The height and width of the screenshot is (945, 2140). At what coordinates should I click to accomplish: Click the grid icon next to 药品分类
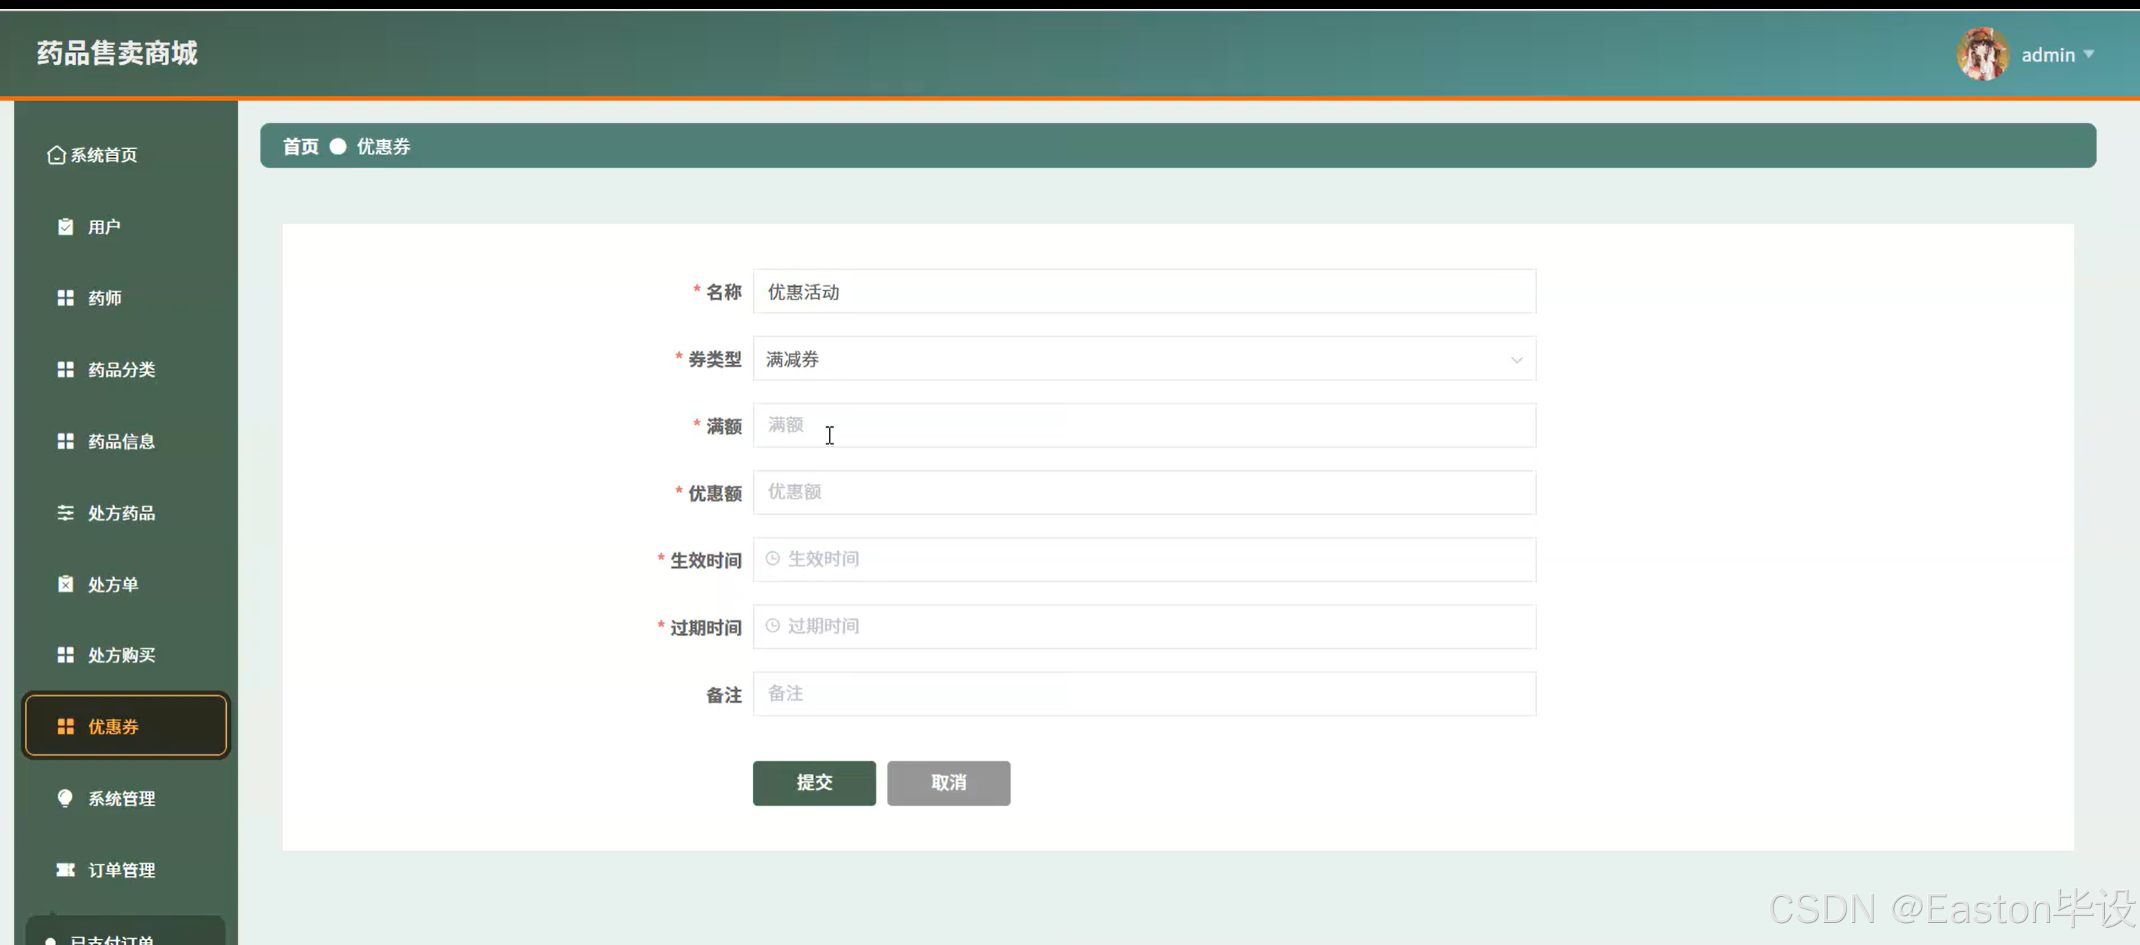[x=65, y=370]
